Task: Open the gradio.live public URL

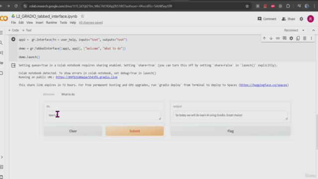Action: point(86,77)
